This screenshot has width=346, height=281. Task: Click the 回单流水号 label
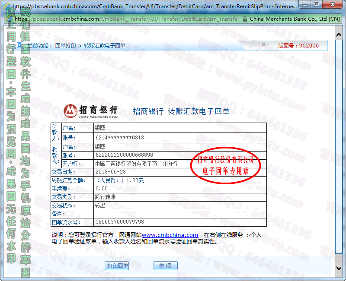(x=66, y=222)
